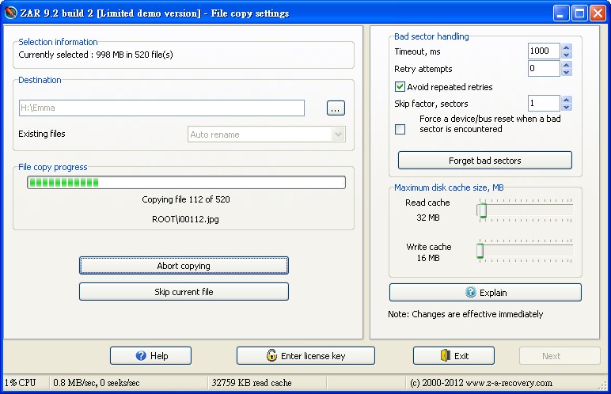Click the door icon on Exit button
This screenshot has height=394, width=611.
click(446, 355)
